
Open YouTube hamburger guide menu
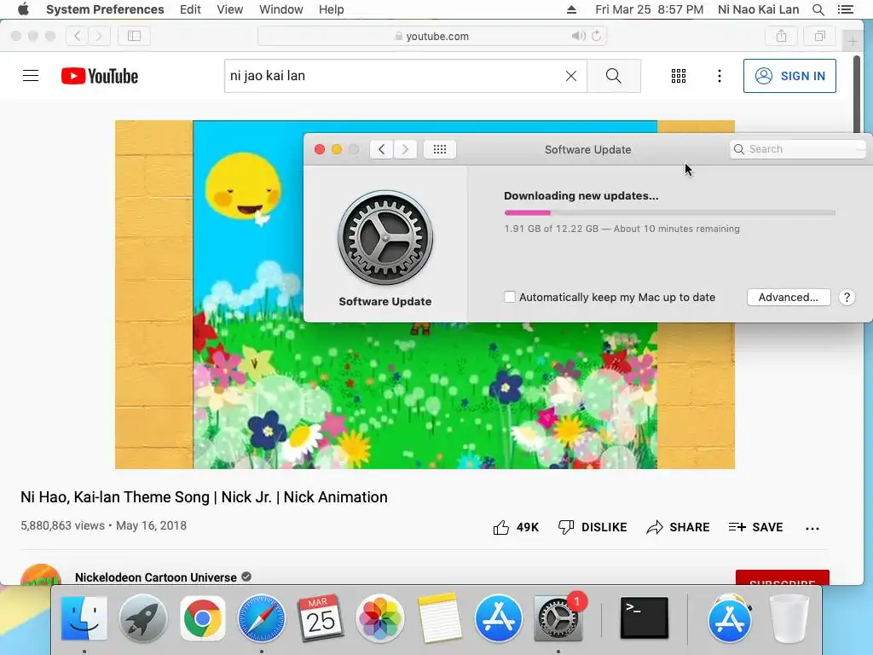point(31,76)
